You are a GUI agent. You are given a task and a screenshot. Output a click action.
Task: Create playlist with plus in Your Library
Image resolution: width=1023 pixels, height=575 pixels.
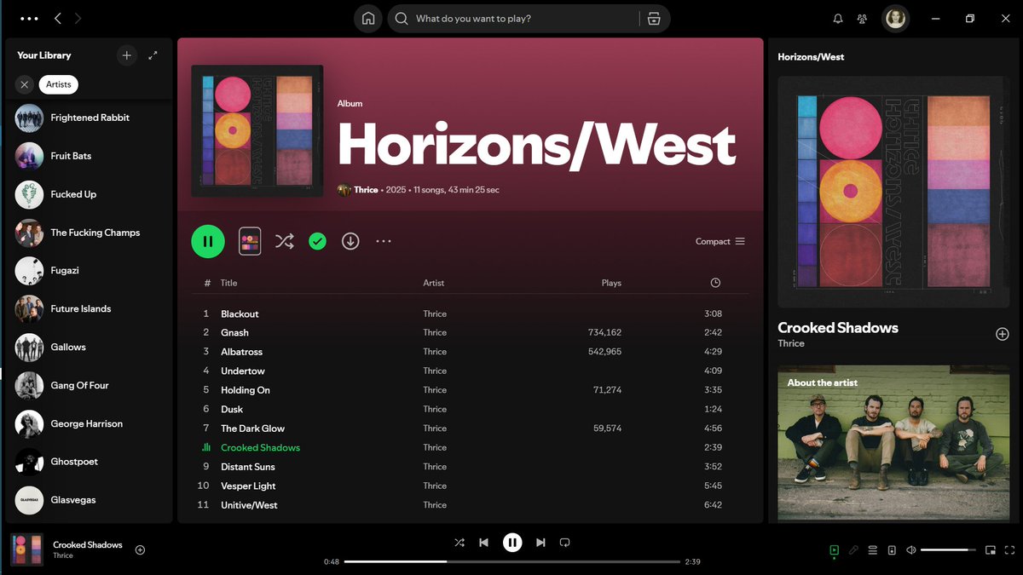point(127,55)
